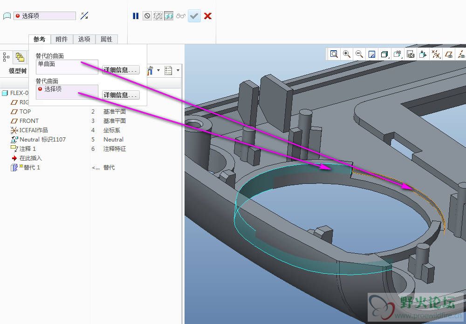Toggle the glasses verify preview mode
The height and width of the screenshot is (324, 466).
click(181, 16)
